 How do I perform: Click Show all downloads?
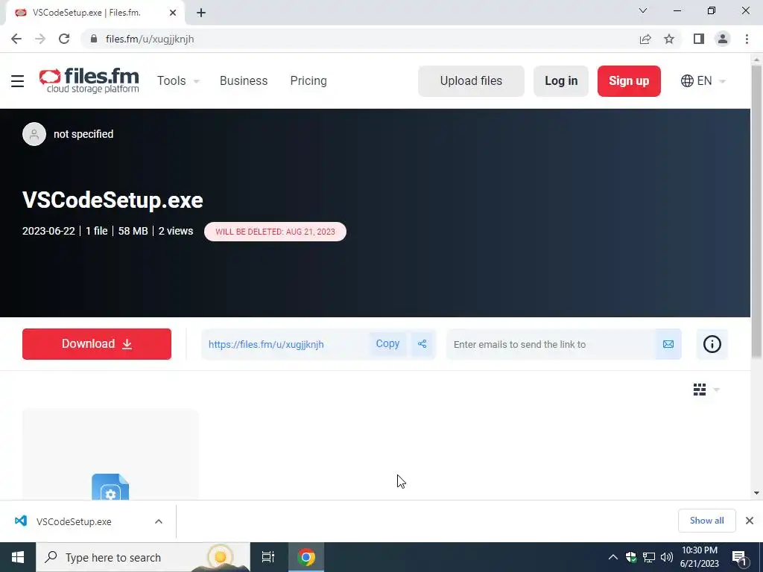tap(706, 521)
